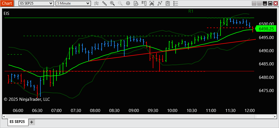Open the strategy performance clipboard icon

168,3
